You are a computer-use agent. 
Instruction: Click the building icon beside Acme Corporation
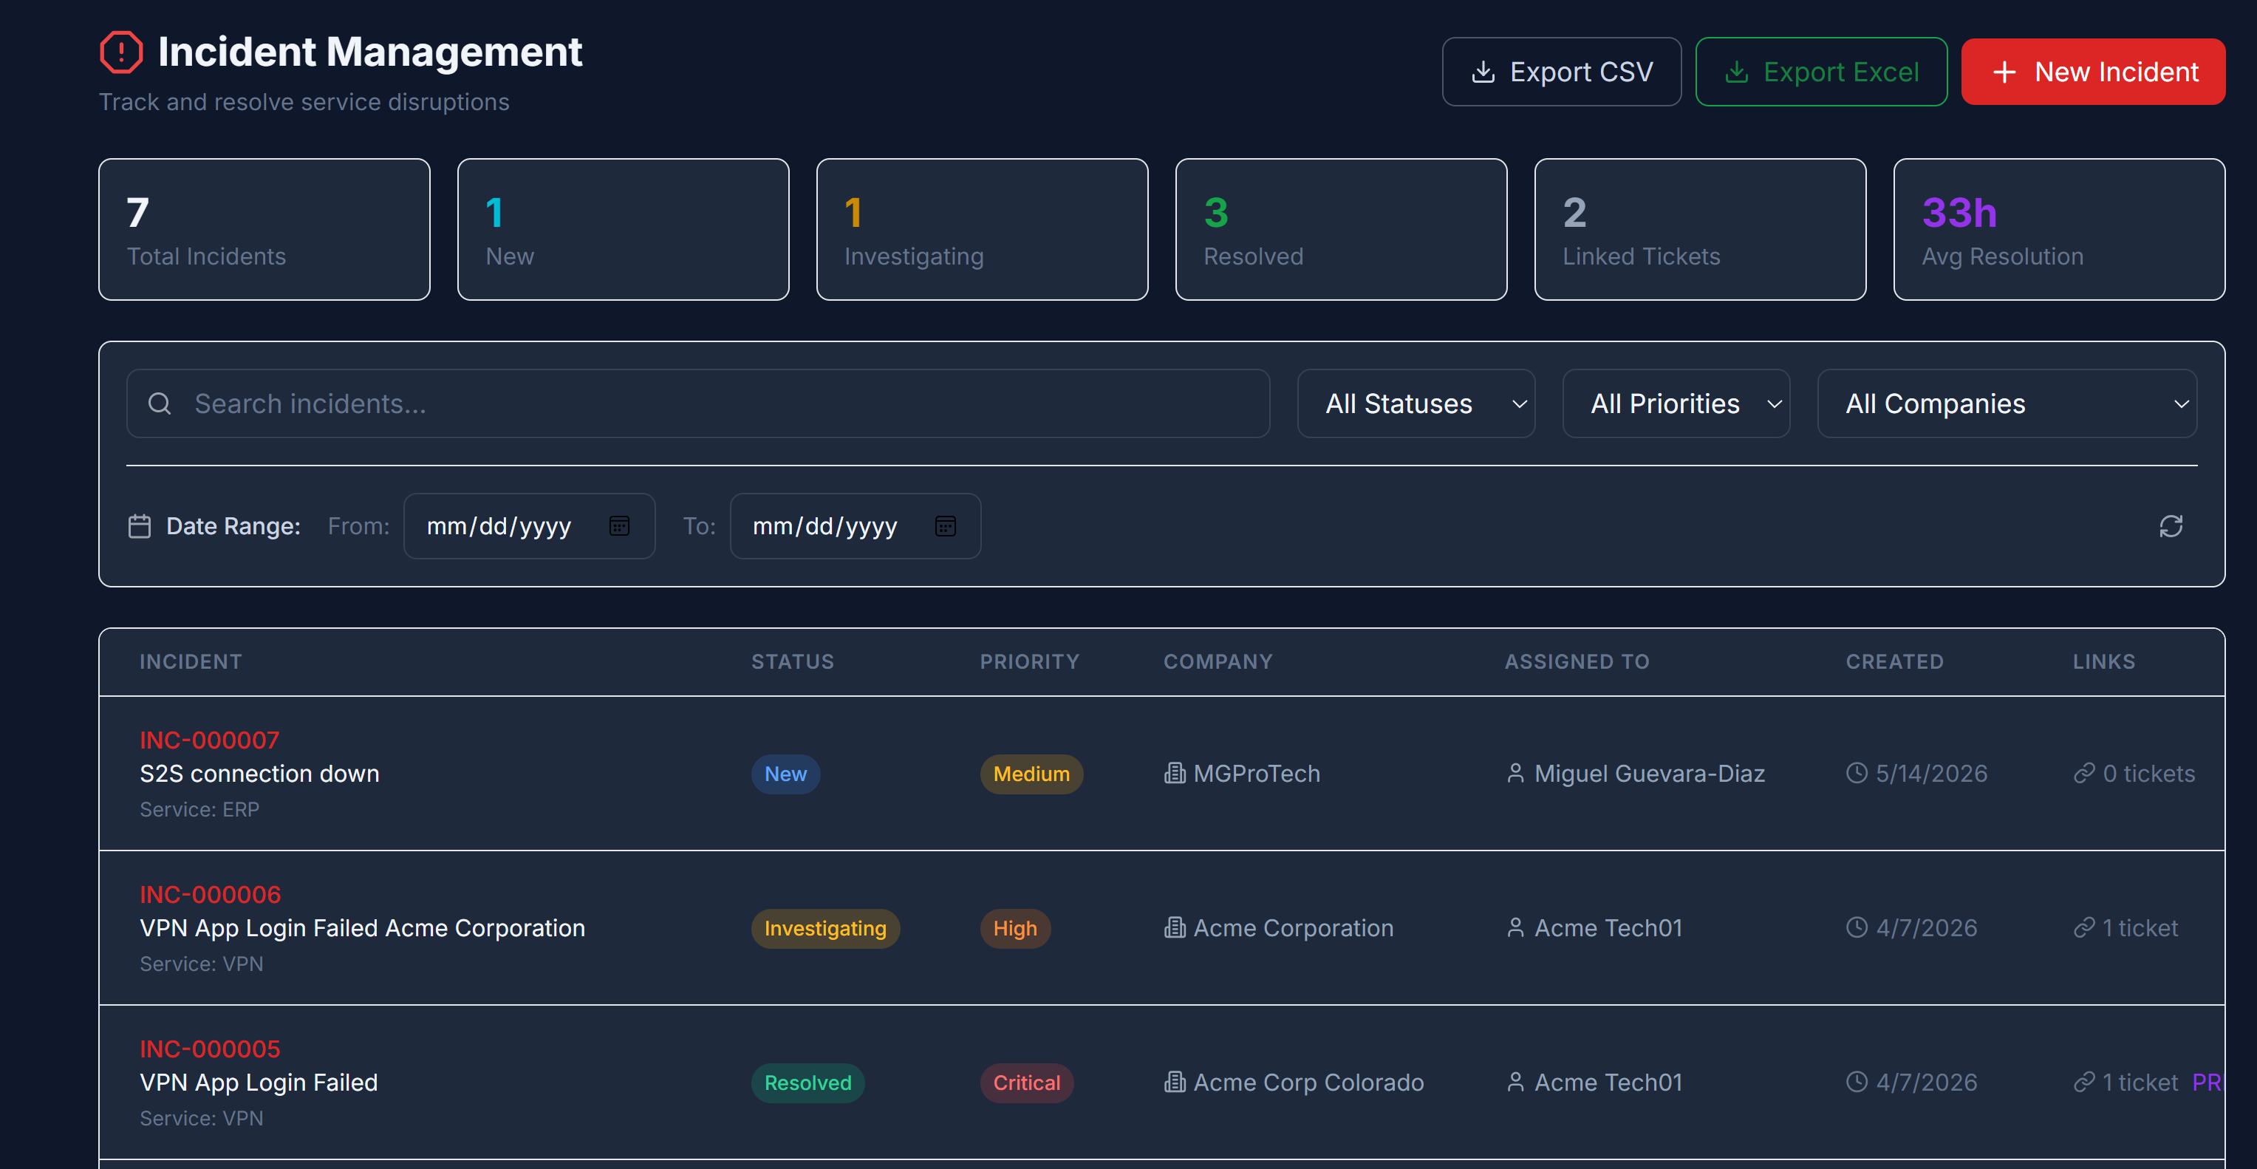click(x=1174, y=927)
